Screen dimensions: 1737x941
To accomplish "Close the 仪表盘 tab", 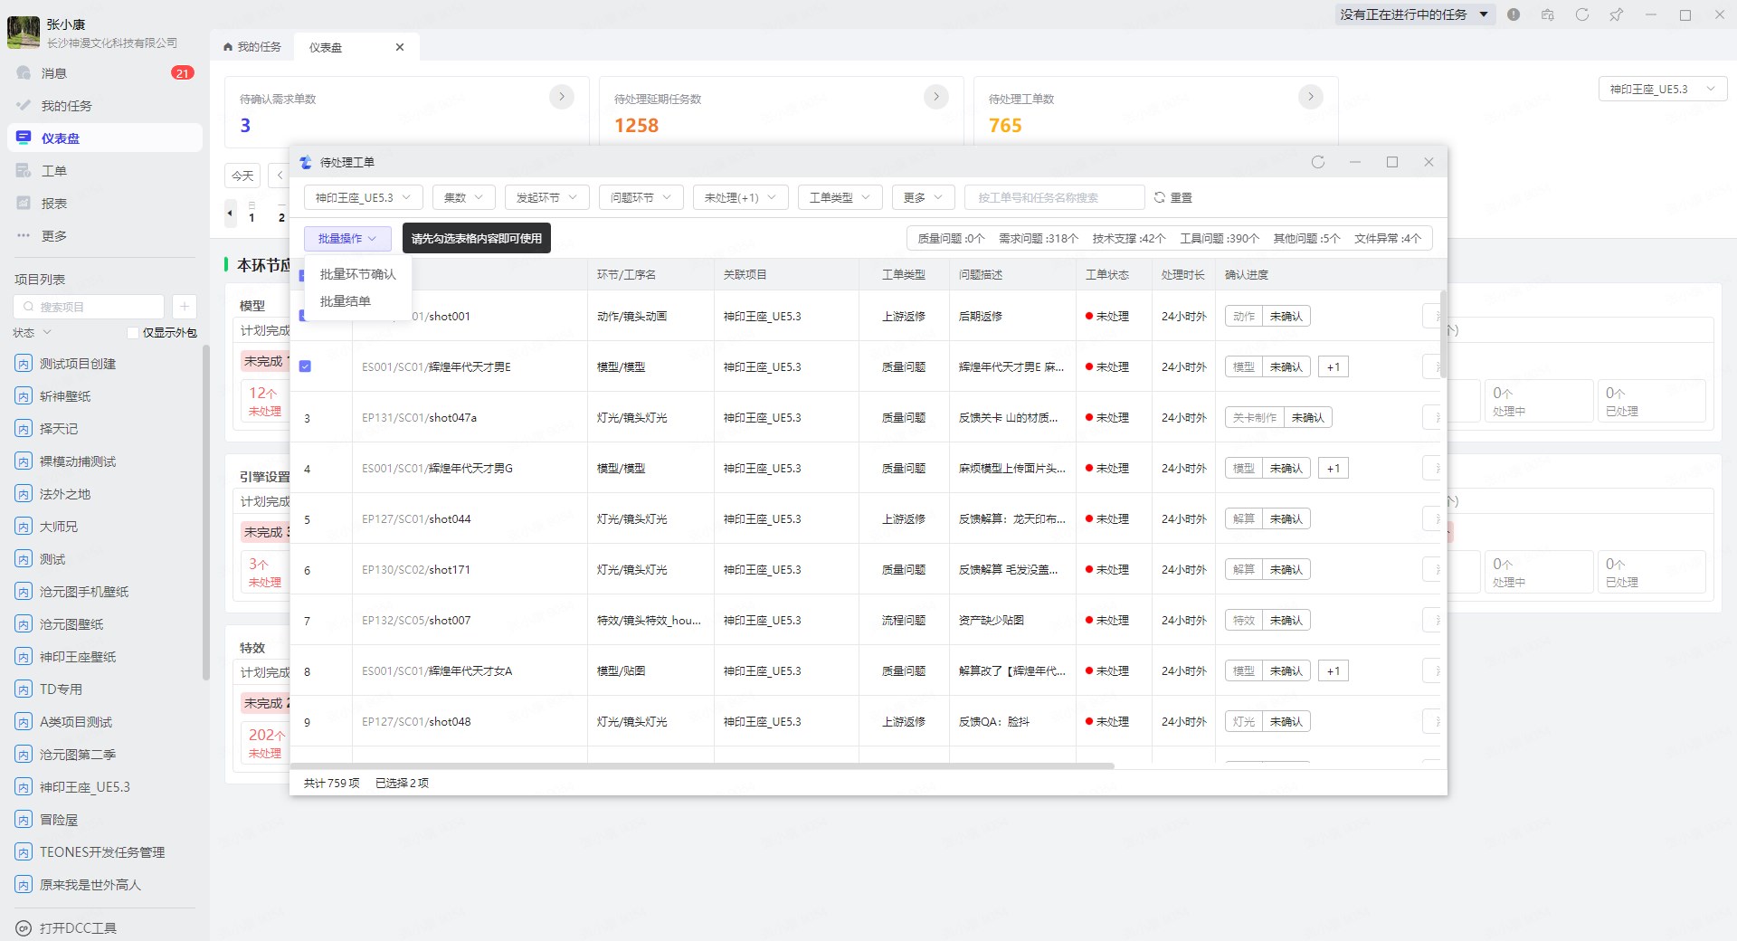I will point(400,47).
